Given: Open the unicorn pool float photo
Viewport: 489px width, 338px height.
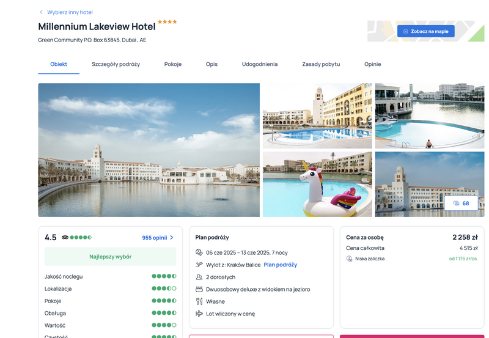Looking at the screenshot, I should (317, 184).
